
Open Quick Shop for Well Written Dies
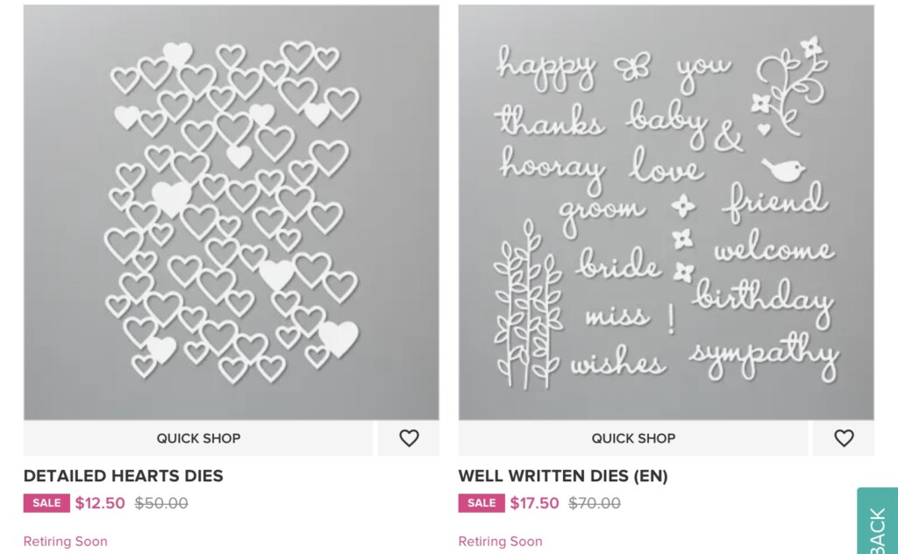(633, 438)
